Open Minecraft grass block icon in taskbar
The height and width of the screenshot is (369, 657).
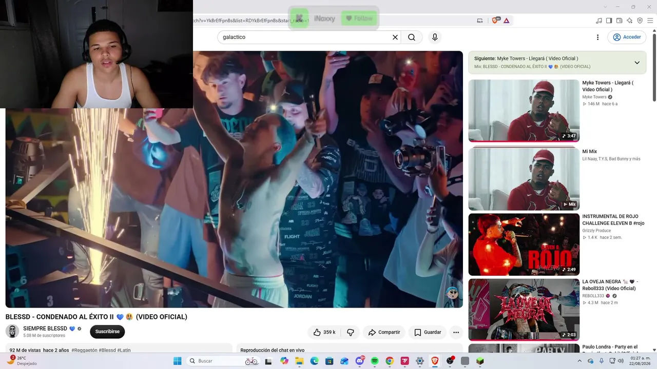[x=480, y=361]
